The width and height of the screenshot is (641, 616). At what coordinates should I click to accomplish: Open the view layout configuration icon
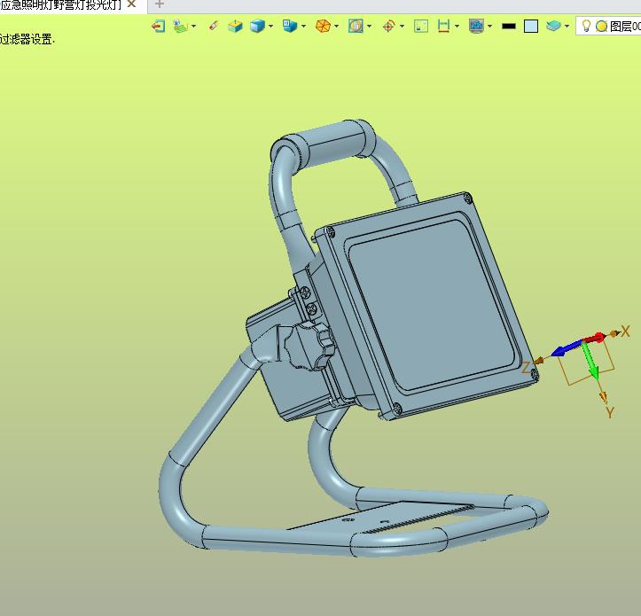(180, 27)
